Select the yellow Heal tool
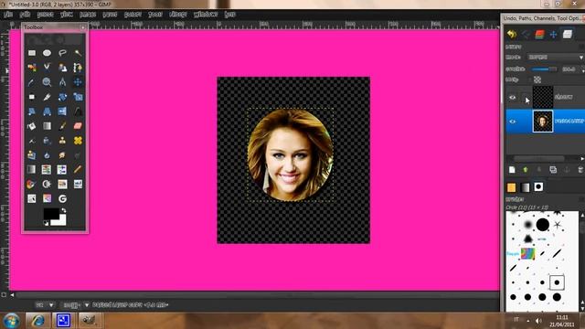 [x=78, y=140]
